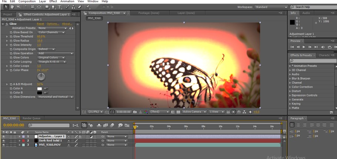The height and width of the screenshot is (159, 337).
Task: Click the Color A white swatch
Action: 39,89
